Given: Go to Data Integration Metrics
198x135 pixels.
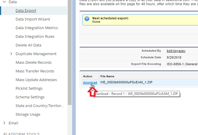Looking at the screenshot, I should pyautogui.click(x=37, y=28).
